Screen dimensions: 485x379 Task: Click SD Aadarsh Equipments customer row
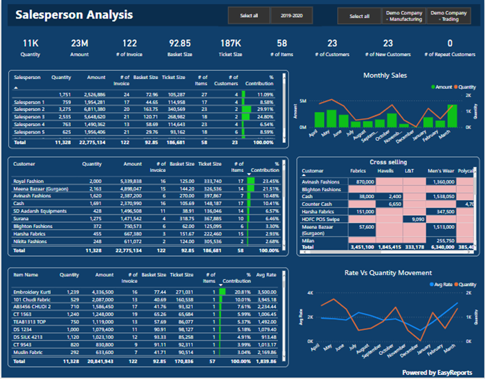click(147, 211)
